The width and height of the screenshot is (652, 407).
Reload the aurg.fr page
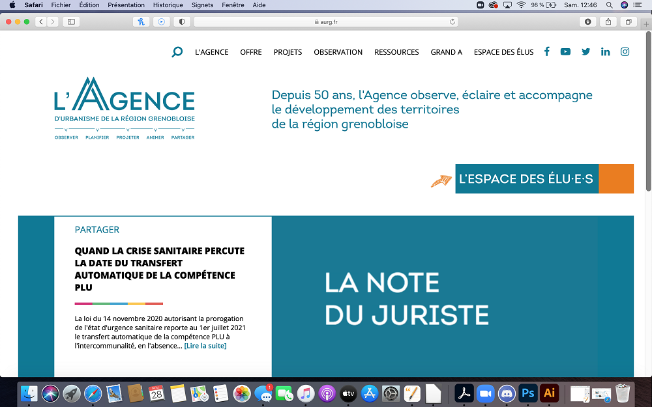[x=452, y=21]
